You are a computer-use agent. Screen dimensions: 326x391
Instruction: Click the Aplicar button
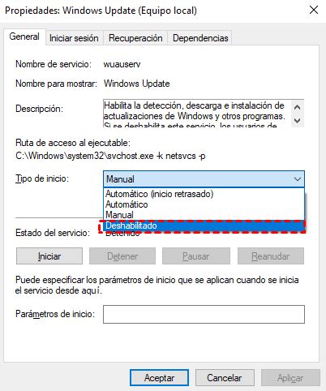tap(290, 378)
